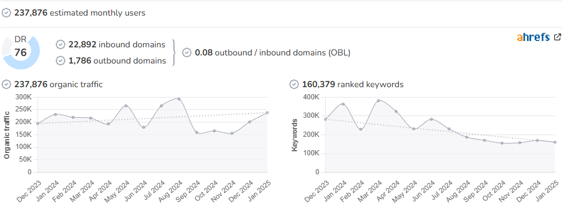Click the ahrefs logo link

click(x=533, y=38)
